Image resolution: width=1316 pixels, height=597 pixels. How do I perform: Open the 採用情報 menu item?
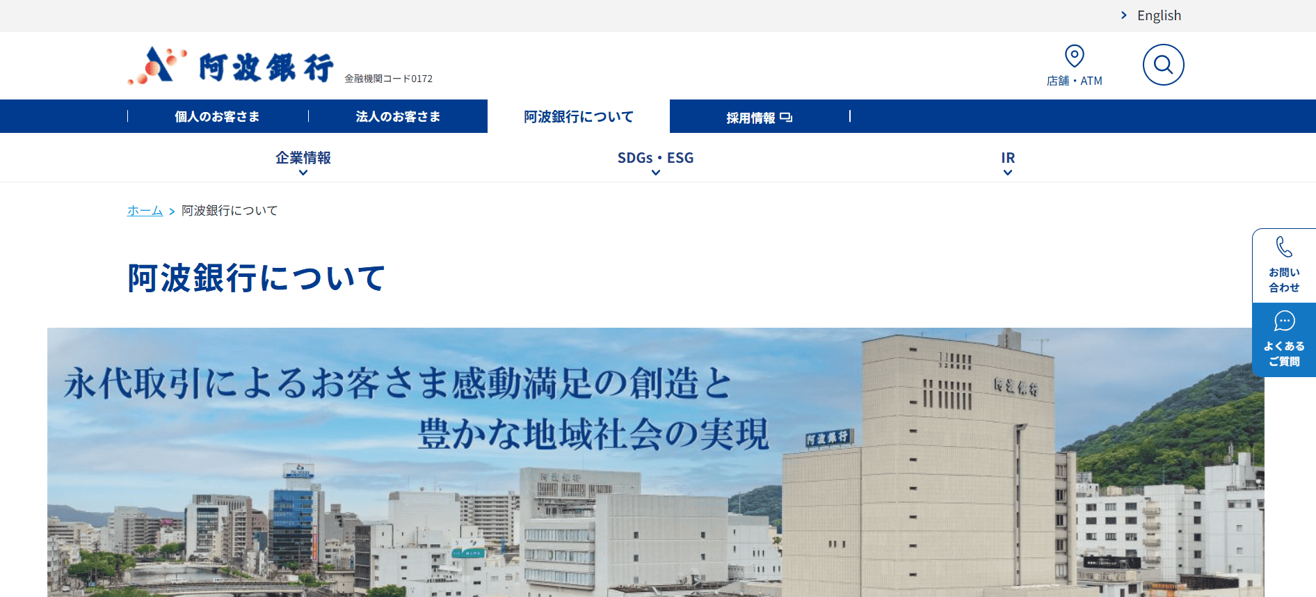coord(760,118)
